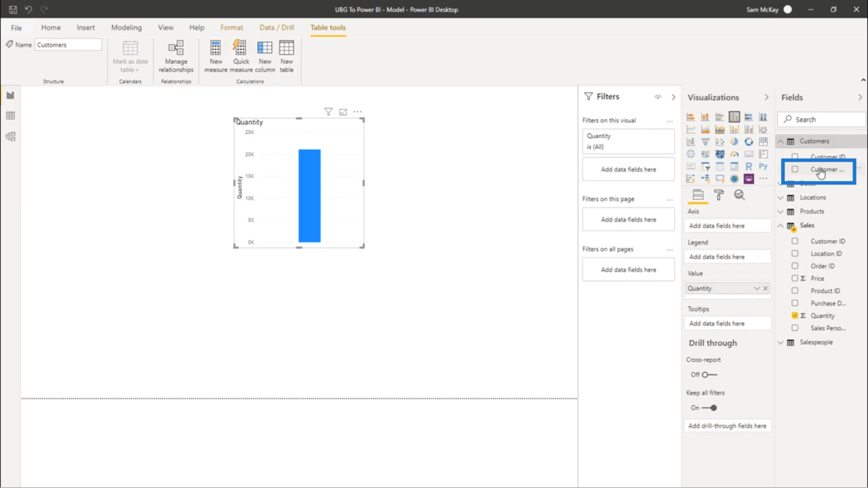Select the Line chart visual
Screen dimensions: 868x488
[x=690, y=130]
